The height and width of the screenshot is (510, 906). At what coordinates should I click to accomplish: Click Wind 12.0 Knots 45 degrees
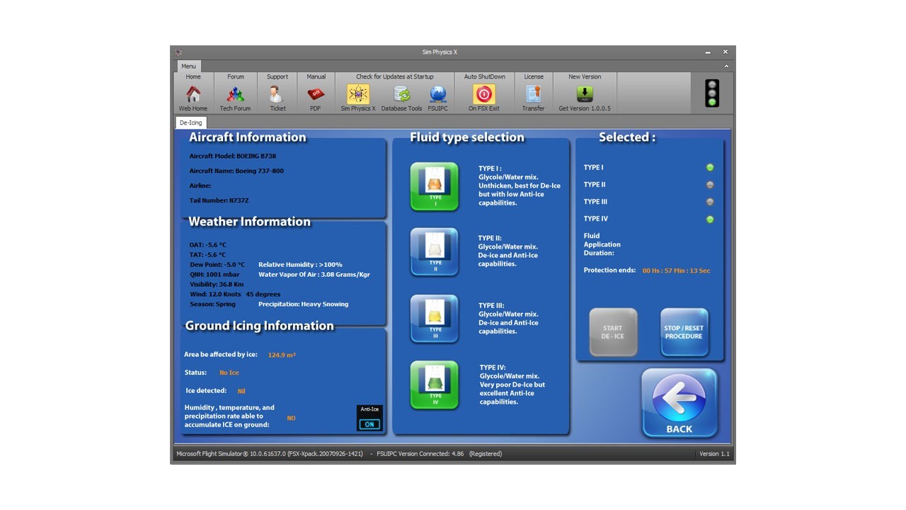tap(235, 294)
